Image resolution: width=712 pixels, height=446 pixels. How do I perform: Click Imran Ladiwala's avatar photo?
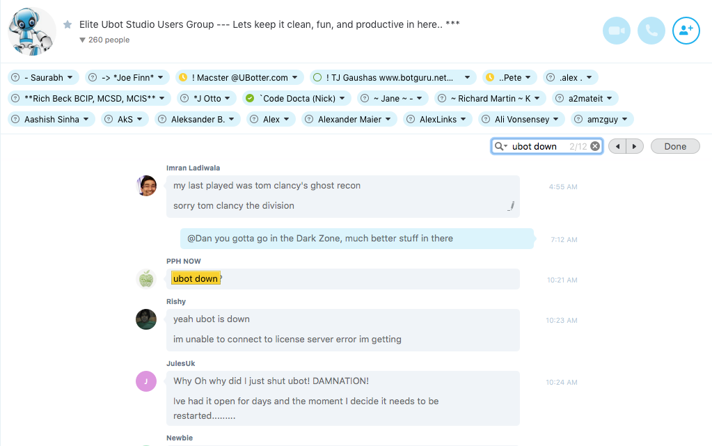[x=146, y=186]
